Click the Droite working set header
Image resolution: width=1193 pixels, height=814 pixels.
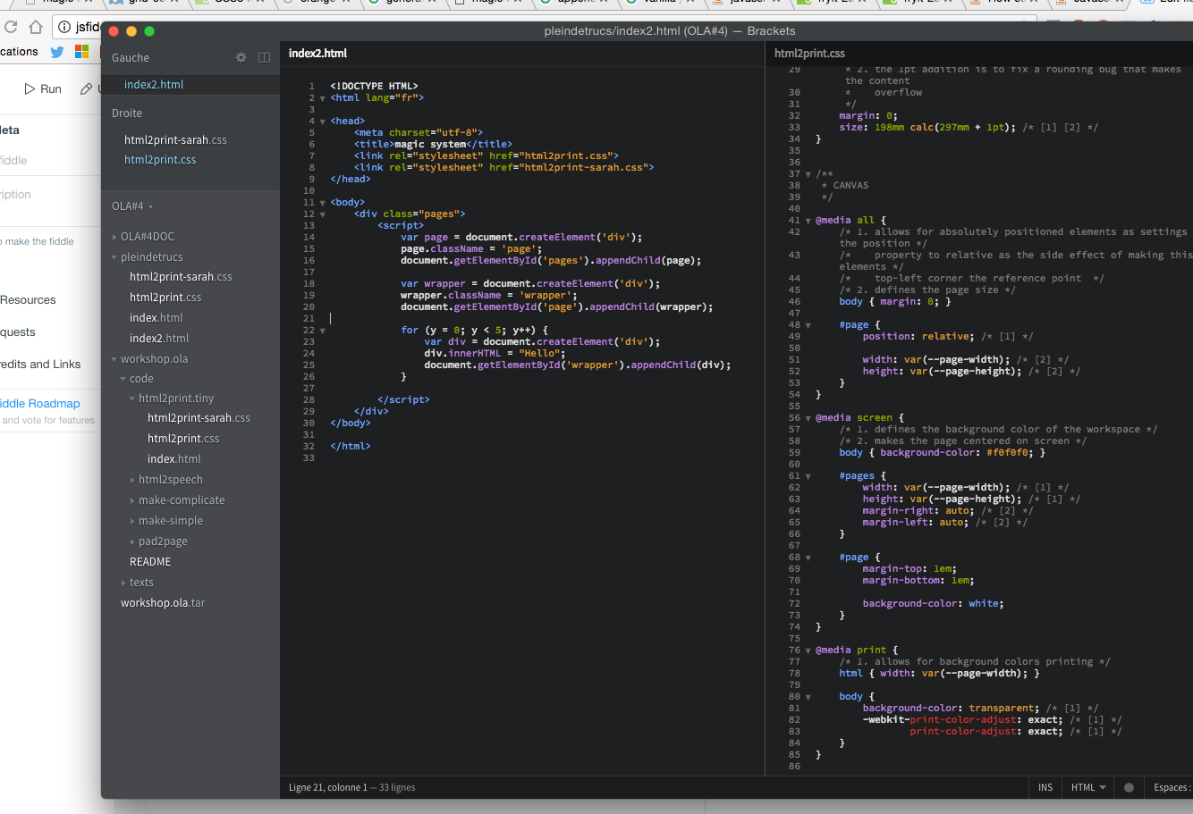127,113
